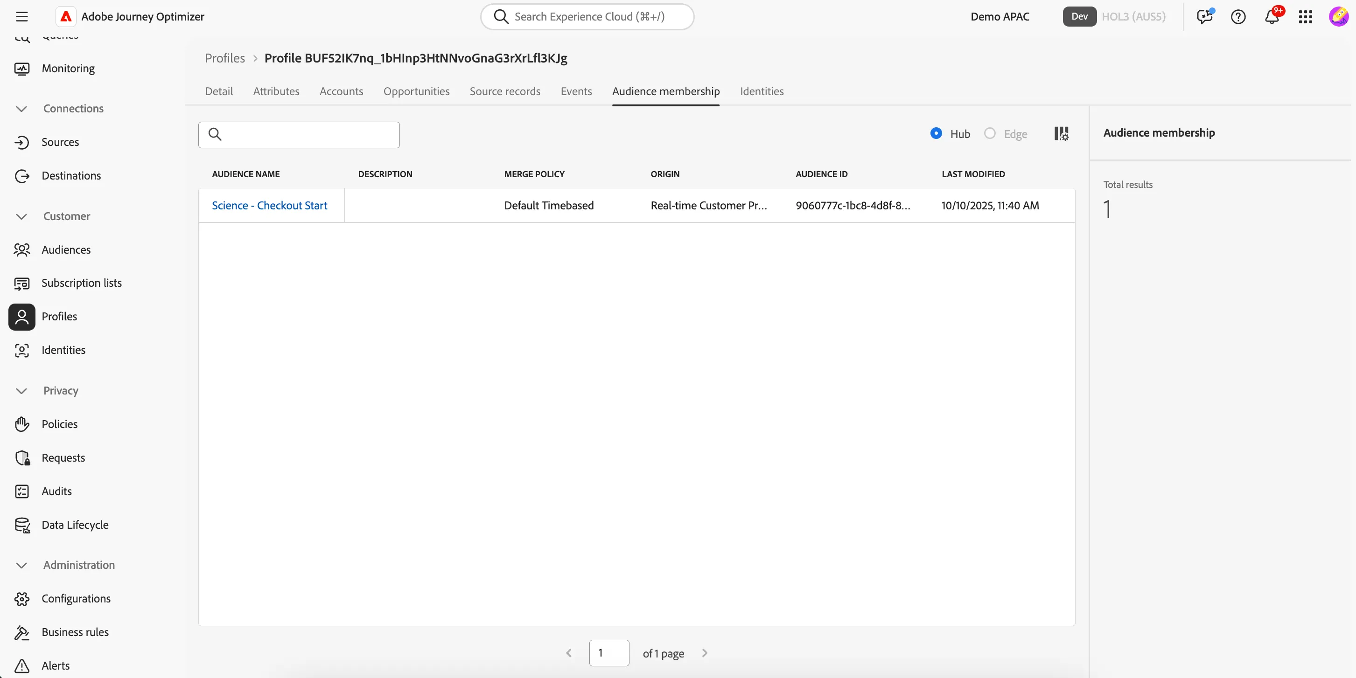Screen dimensions: 1356x678
Task: Open the Demo APAC organization switcher
Action: (1000, 17)
